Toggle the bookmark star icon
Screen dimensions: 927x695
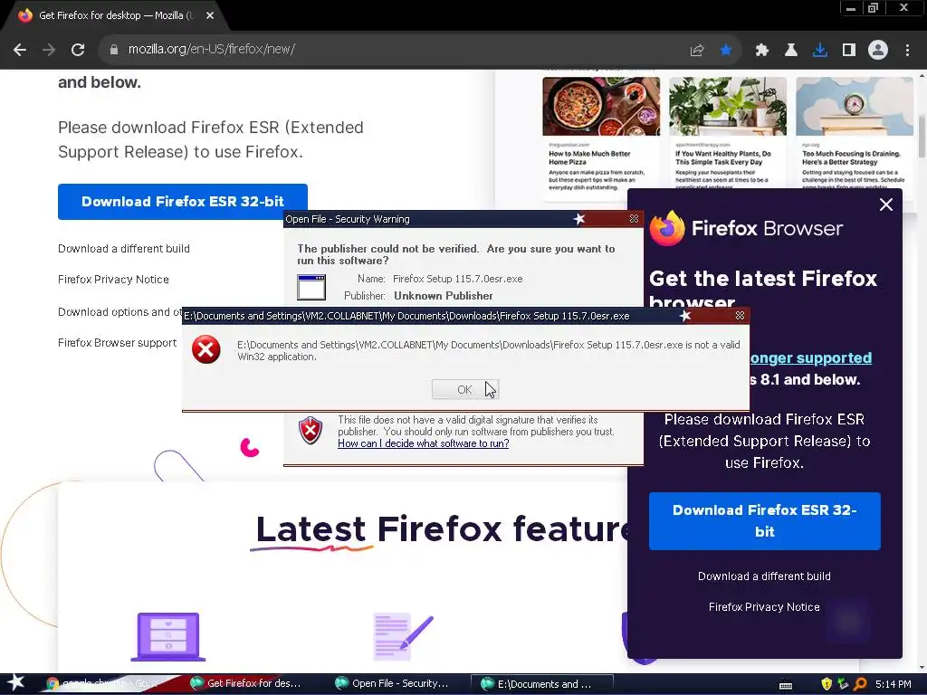coord(726,51)
